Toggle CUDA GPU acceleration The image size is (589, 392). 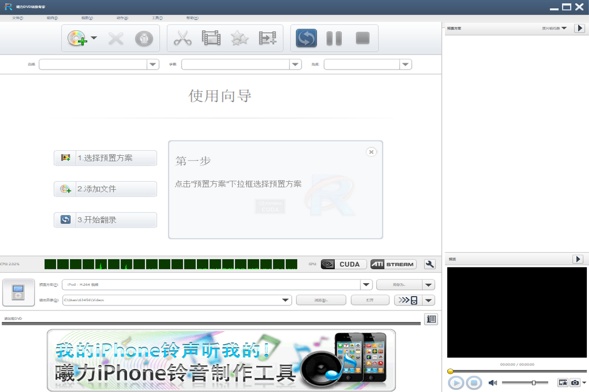(x=342, y=264)
